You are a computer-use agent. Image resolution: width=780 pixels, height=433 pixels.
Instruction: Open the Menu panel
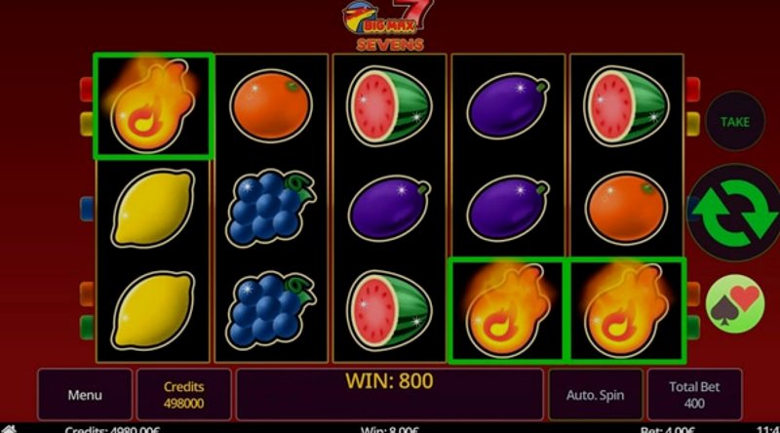[x=85, y=395]
